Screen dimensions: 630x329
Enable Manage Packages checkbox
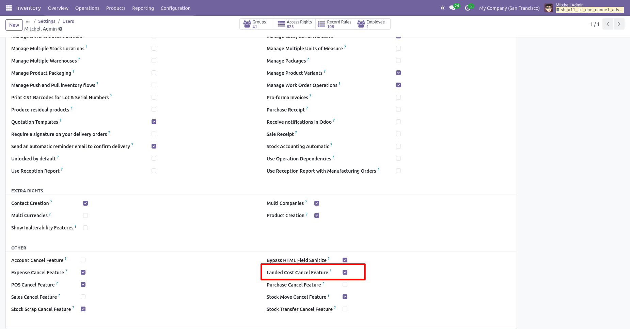point(398,60)
